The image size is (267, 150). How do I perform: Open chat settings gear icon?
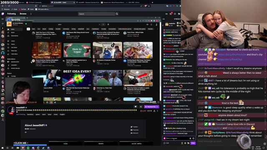tap(185, 143)
